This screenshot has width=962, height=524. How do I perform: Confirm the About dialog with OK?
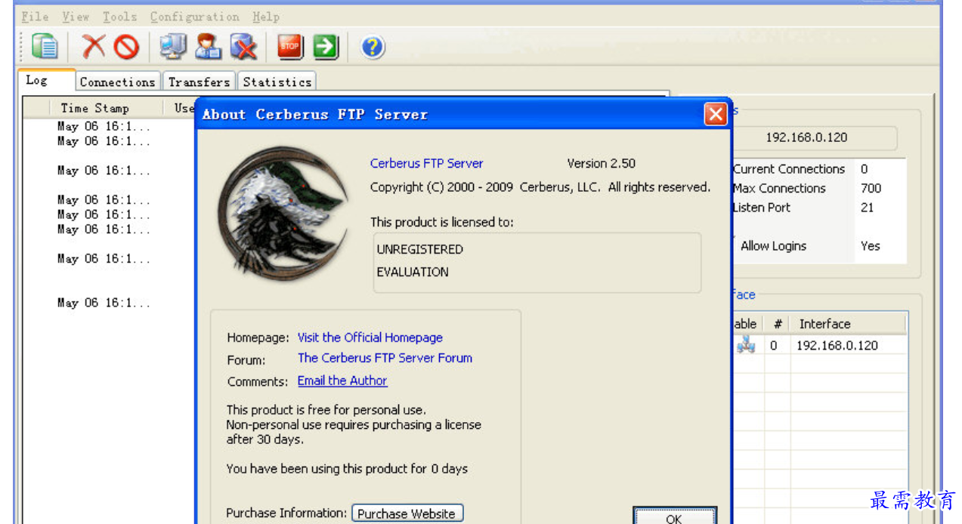[674, 516]
